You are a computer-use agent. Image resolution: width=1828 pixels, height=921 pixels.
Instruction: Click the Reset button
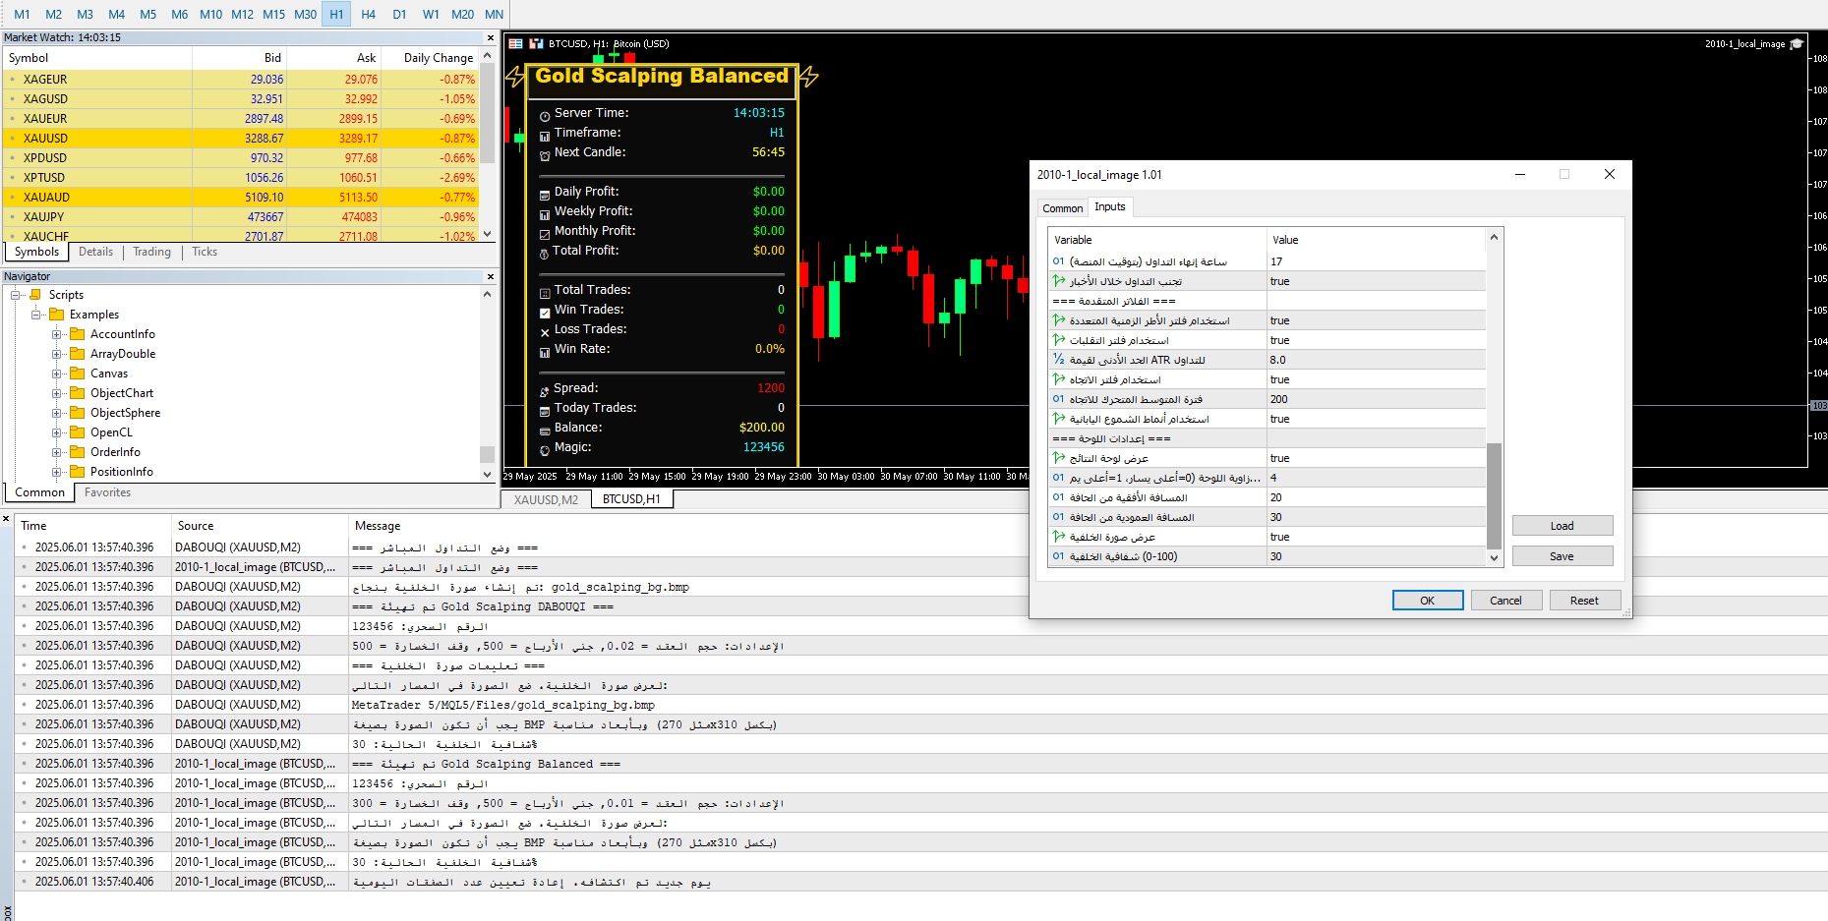click(1584, 601)
